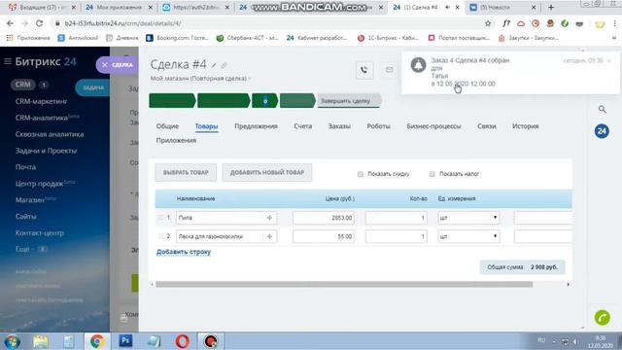The image size is (622, 350).
Task: Open the Приложения tab
Action: [176, 140]
